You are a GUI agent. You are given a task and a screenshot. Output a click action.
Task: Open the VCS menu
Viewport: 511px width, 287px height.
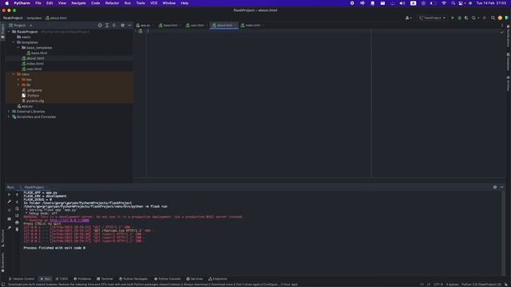[153, 3]
